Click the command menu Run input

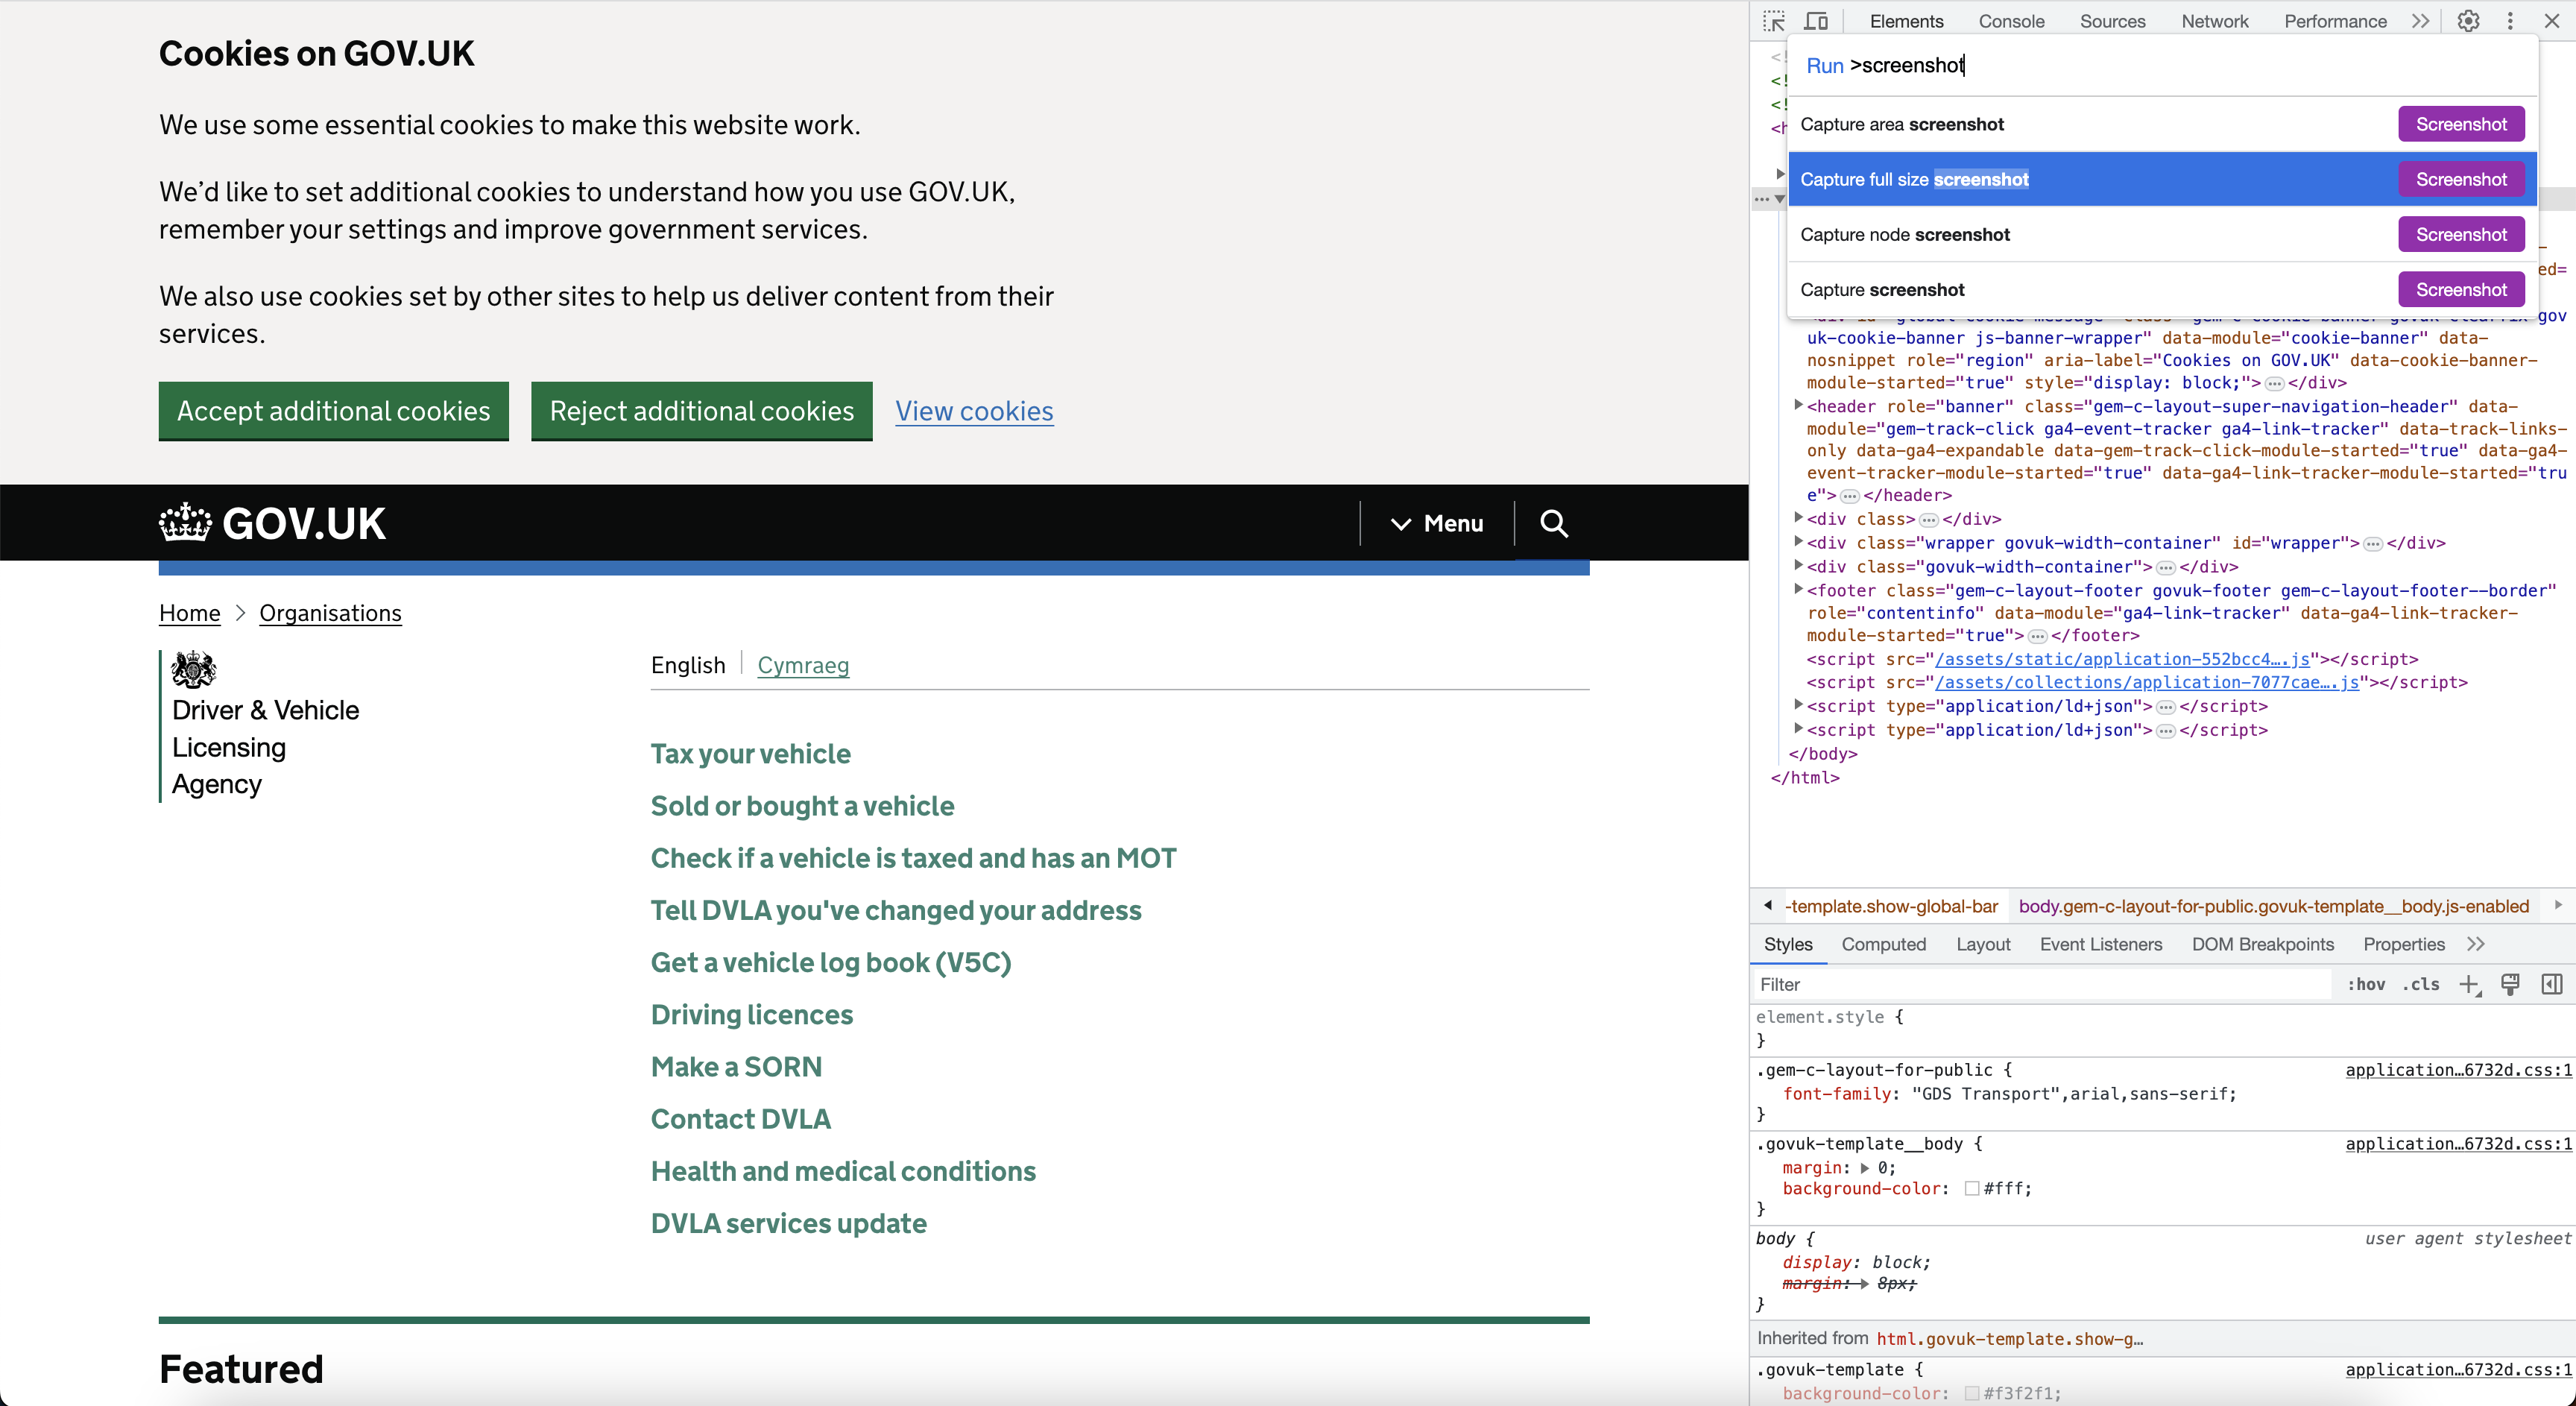pyautogui.click(x=2162, y=65)
